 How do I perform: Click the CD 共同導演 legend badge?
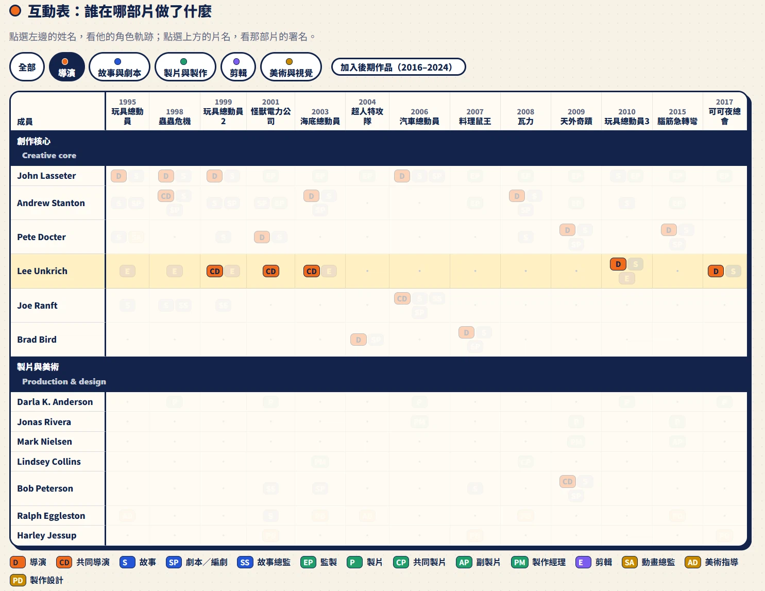pyautogui.click(x=64, y=562)
